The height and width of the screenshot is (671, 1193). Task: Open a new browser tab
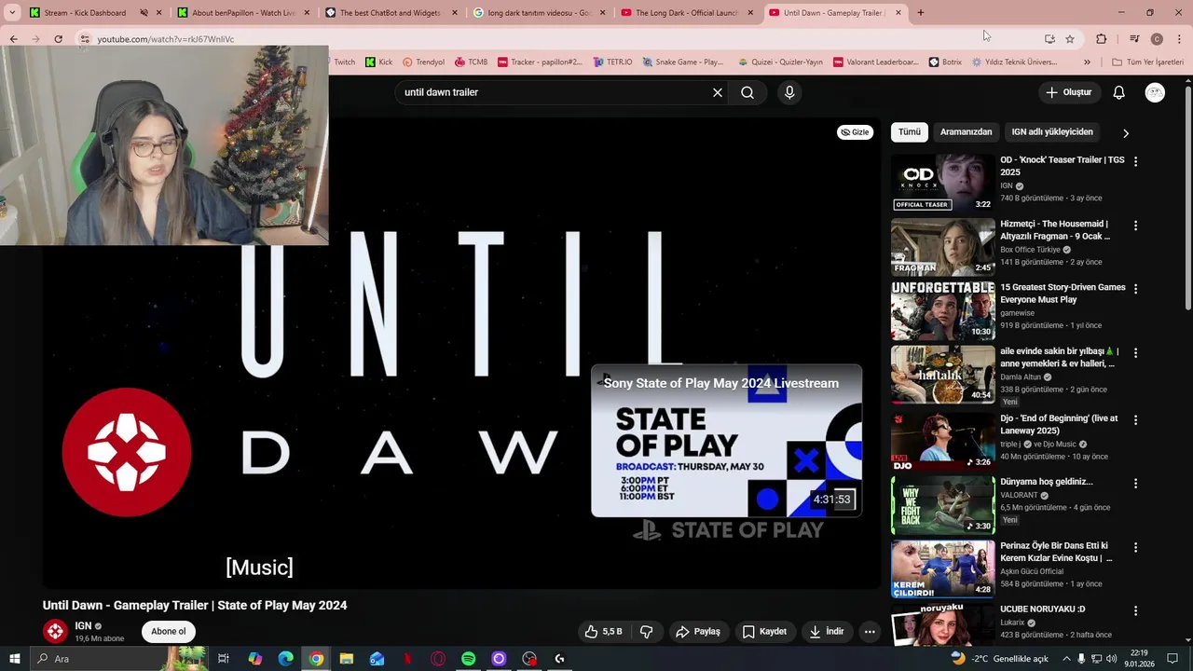pyautogui.click(x=920, y=13)
